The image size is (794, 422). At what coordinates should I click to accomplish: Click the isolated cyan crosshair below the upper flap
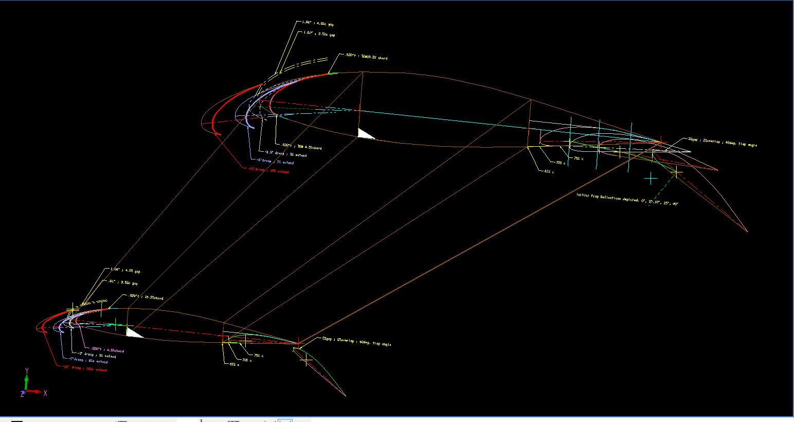click(x=651, y=179)
